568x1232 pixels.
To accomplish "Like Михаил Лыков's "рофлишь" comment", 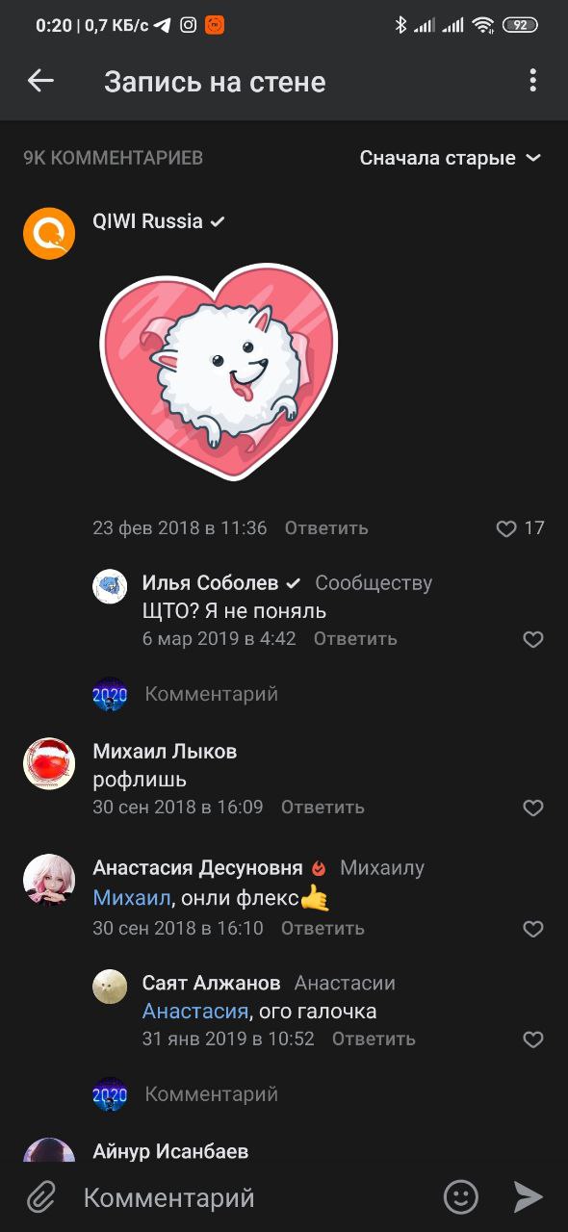I will point(533,808).
